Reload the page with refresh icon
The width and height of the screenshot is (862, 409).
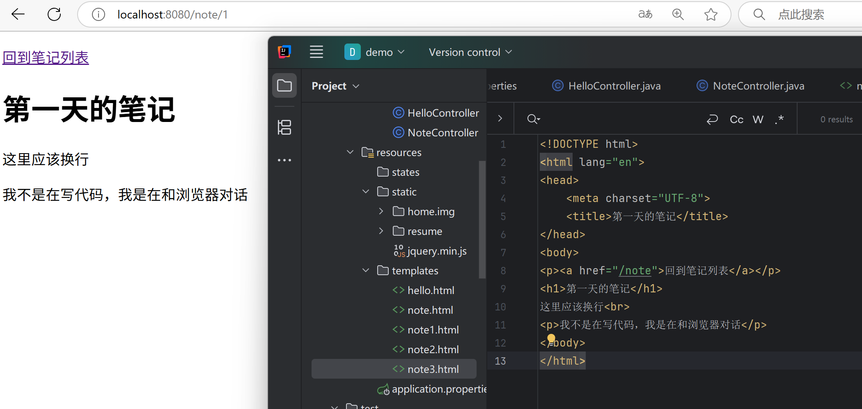pos(54,14)
